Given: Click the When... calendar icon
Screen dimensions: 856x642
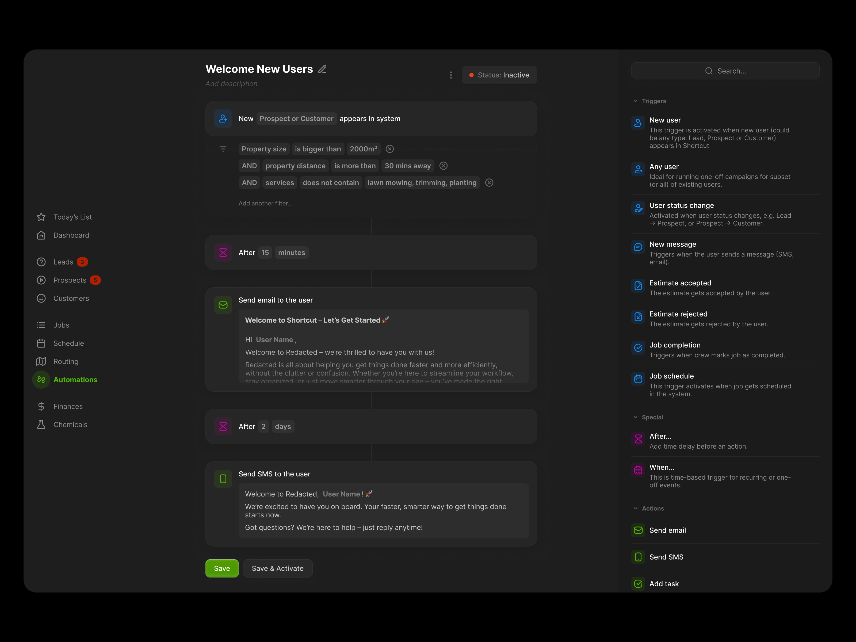Looking at the screenshot, I should pyautogui.click(x=638, y=470).
